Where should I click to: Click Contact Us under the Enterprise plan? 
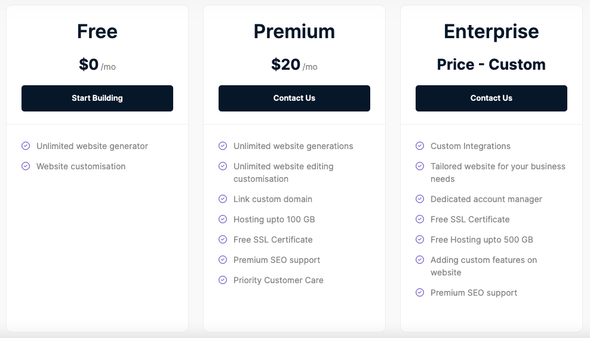491,98
